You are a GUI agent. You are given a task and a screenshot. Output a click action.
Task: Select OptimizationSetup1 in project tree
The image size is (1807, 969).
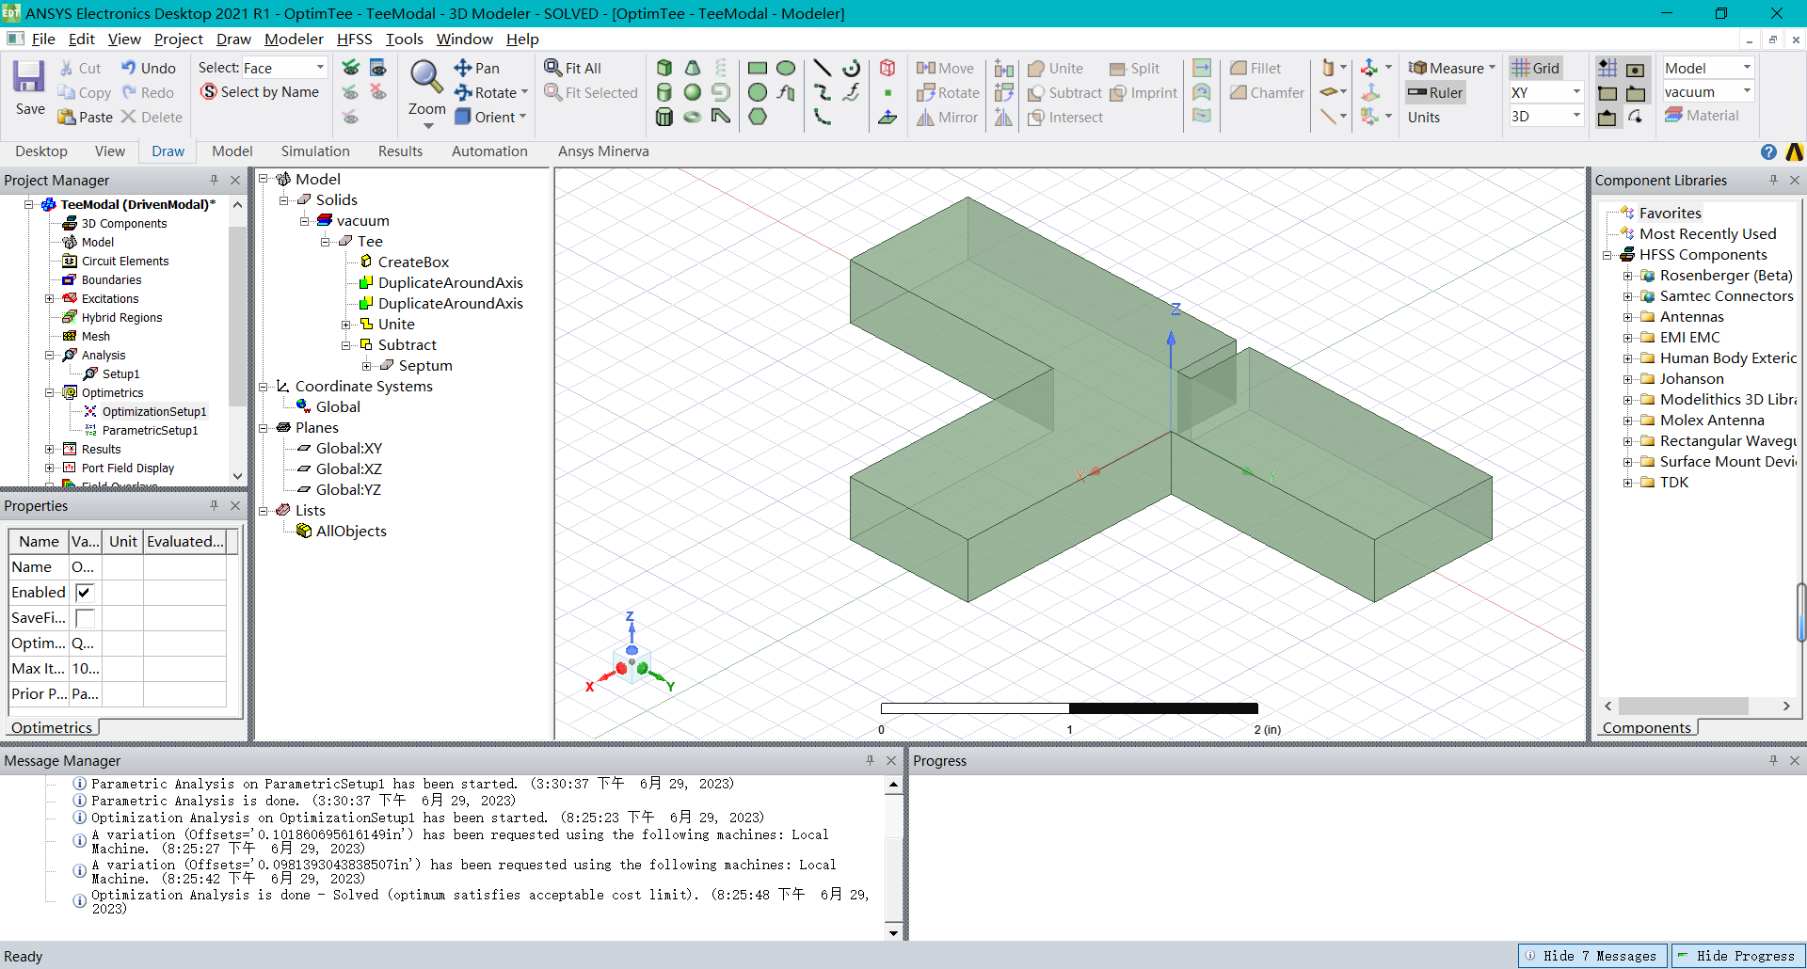click(x=153, y=411)
